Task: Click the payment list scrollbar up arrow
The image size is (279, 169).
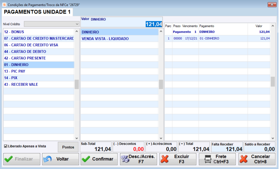Action: [77, 31]
